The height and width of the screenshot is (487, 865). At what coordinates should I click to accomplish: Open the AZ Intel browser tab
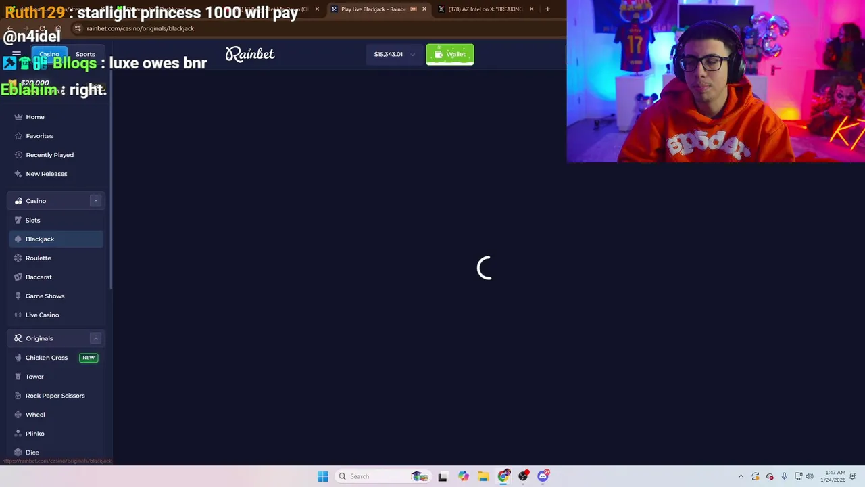tap(485, 9)
